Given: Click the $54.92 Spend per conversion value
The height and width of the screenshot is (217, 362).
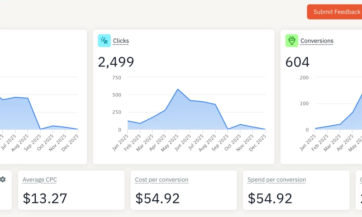Looking at the screenshot, I should tap(270, 198).
